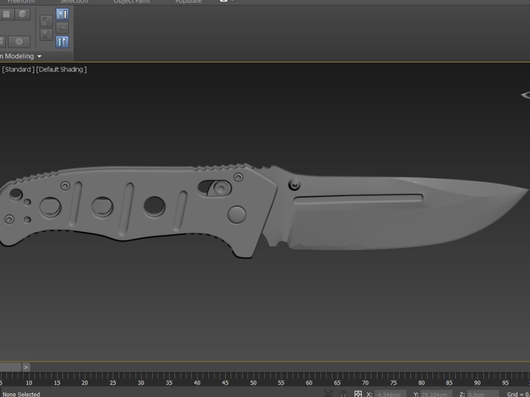Click frame 75 on the track bar
Image resolution: width=530 pixels, height=397 pixels.
click(393, 383)
